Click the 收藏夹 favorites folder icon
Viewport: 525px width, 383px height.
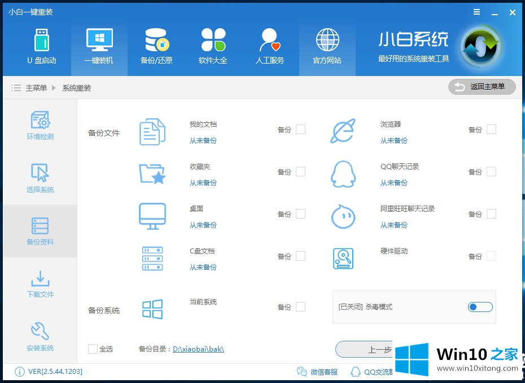click(x=152, y=174)
